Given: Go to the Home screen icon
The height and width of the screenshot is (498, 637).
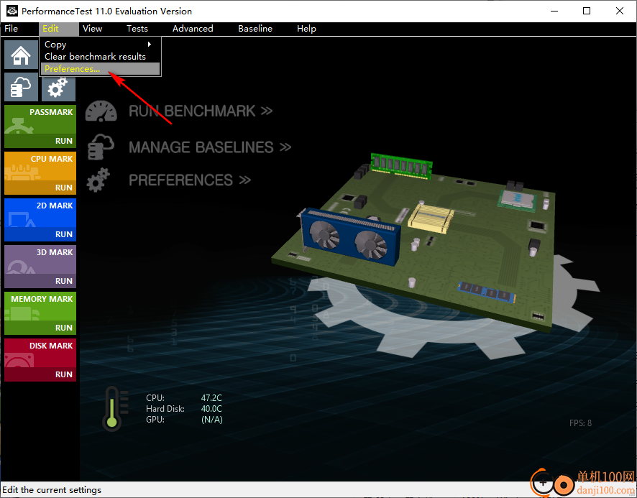Looking at the screenshot, I should [21, 55].
